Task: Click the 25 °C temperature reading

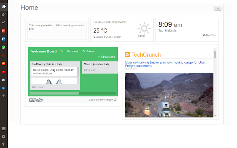Action: click(x=100, y=31)
